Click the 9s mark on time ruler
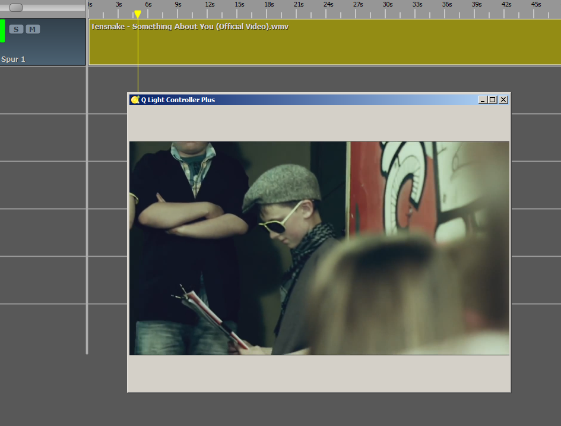This screenshot has width=561, height=426. click(x=178, y=5)
